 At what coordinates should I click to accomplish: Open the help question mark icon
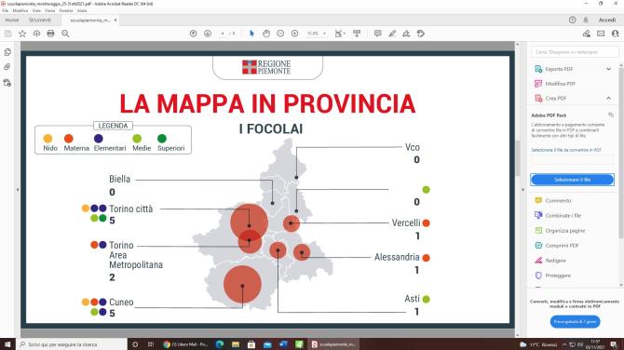tap(572, 20)
